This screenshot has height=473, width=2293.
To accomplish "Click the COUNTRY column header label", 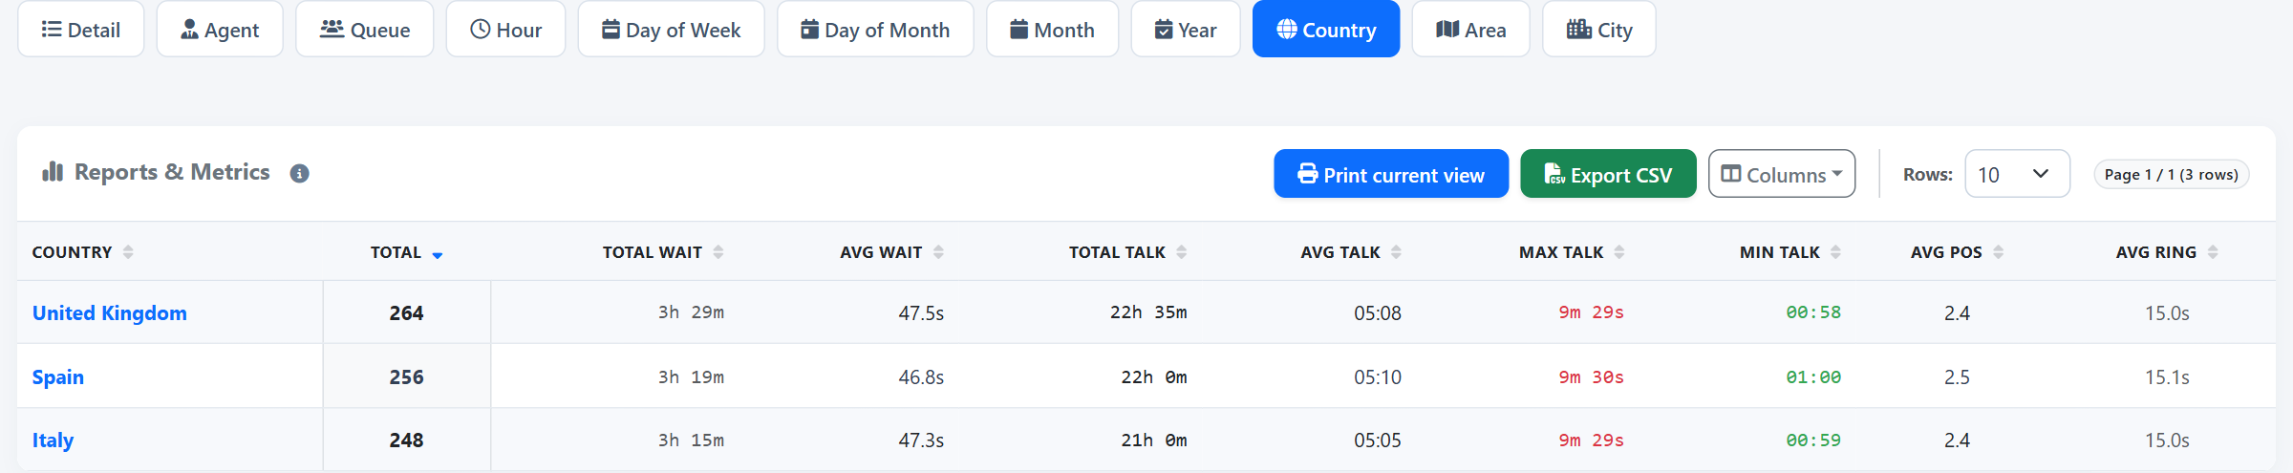I will (72, 252).
